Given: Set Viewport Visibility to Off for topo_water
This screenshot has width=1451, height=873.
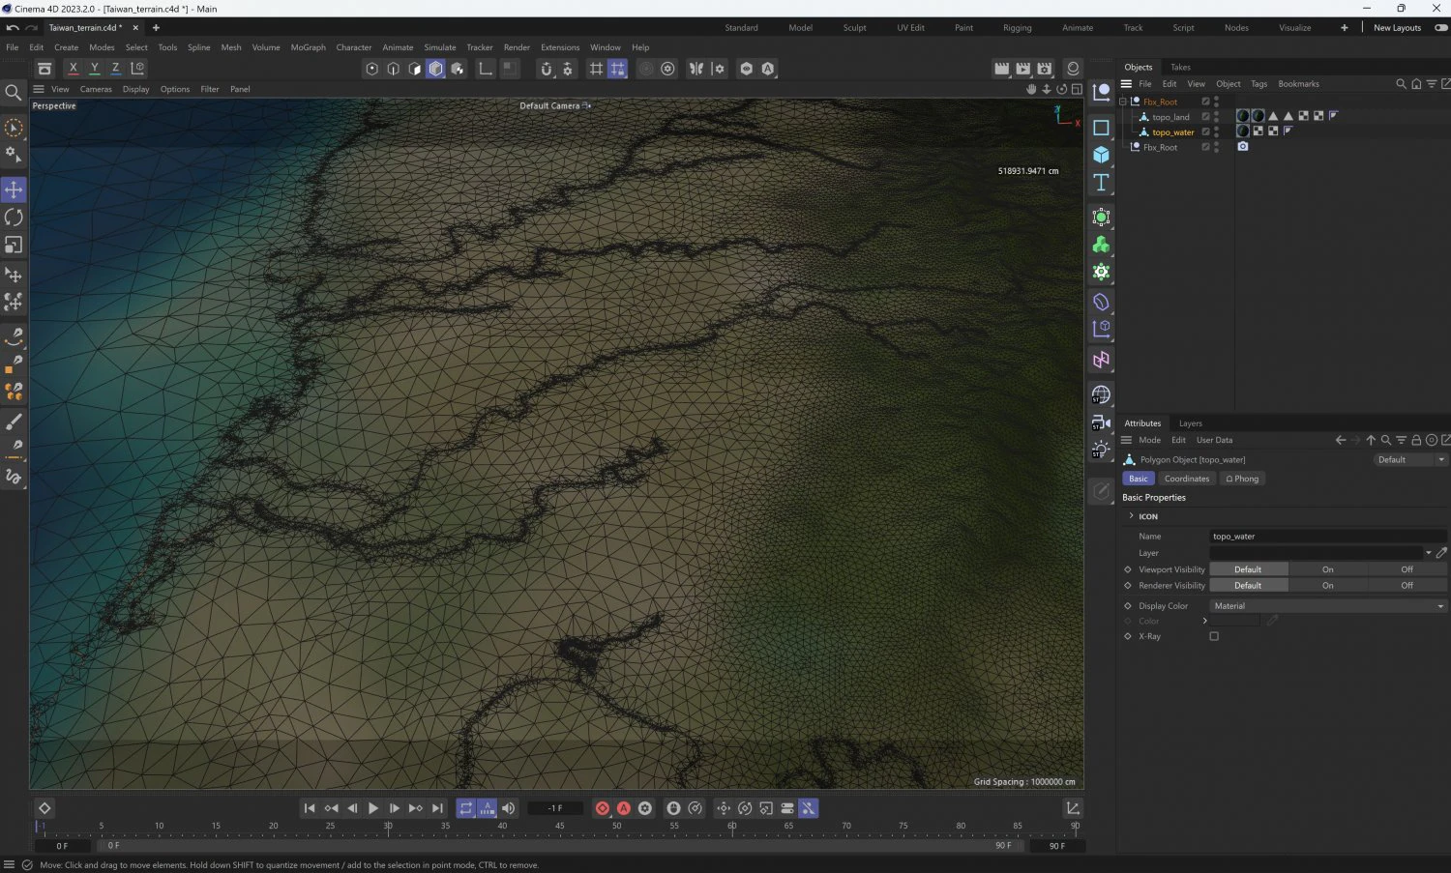Looking at the screenshot, I should 1407,569.
